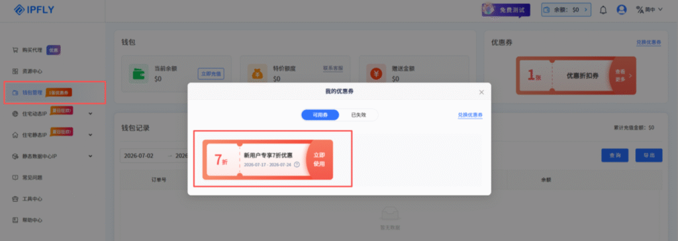Click the wallet icon beside 钱包管理
This screenshot has height=241, width=678.
pyautogui.click(x=15, y=92)
